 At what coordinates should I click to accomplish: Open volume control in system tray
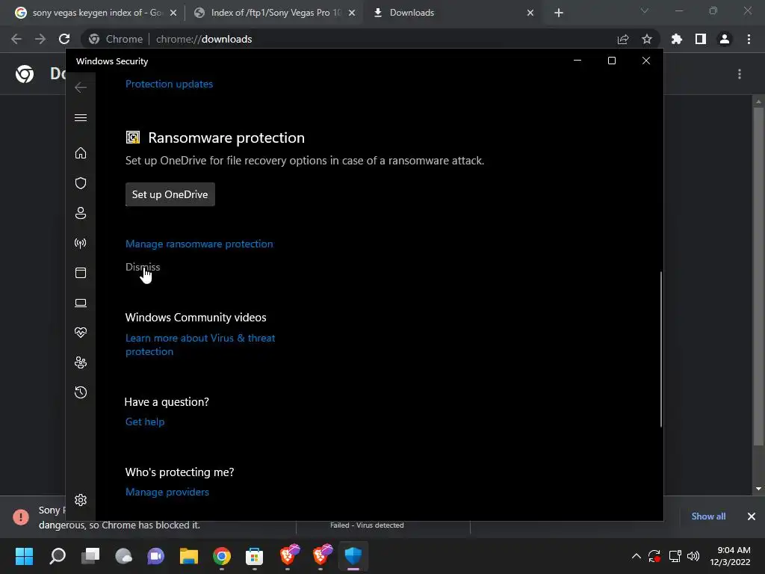pyautogui.click(x=693, y=556)
